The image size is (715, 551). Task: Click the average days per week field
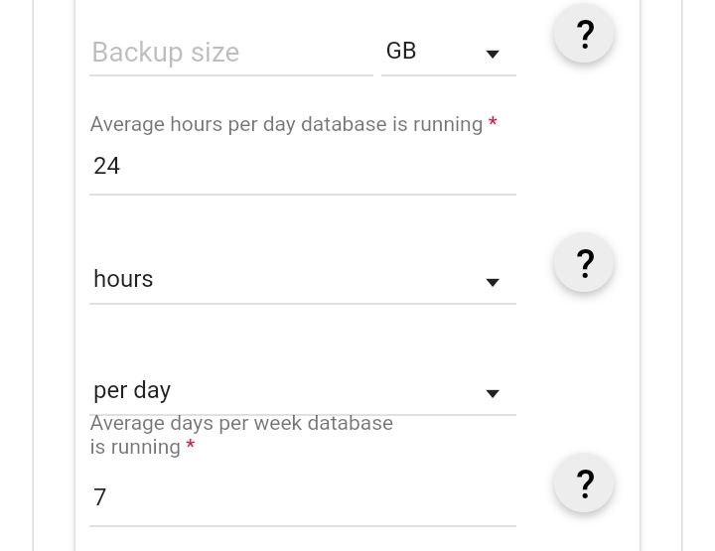point(303,497)
